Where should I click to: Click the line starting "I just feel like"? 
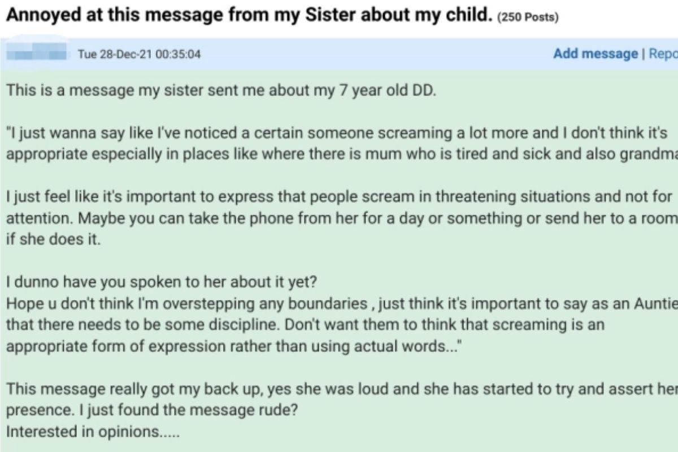[x=339, y=197]
